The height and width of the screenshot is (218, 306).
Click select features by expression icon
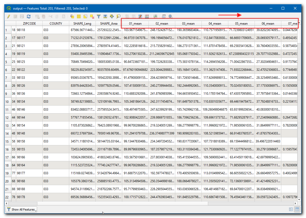click(72, 16)
